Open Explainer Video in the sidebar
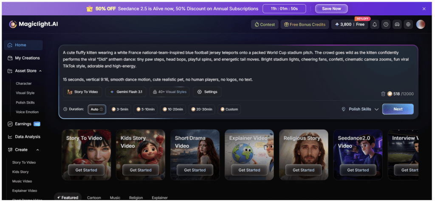This screenshot has height=204, width=435. (24, 191)
